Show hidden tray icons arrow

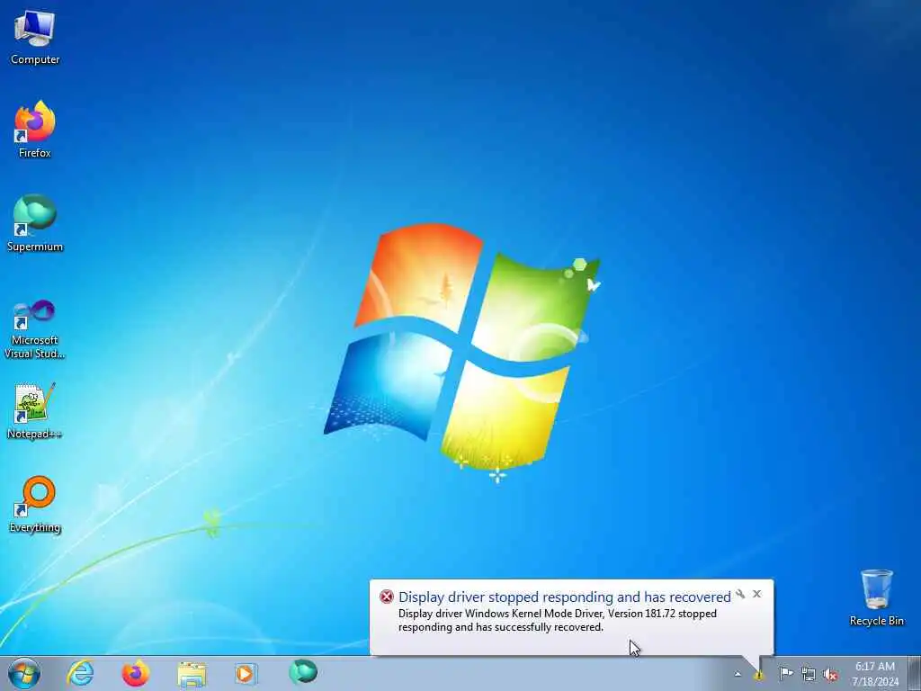coord(738,674)
